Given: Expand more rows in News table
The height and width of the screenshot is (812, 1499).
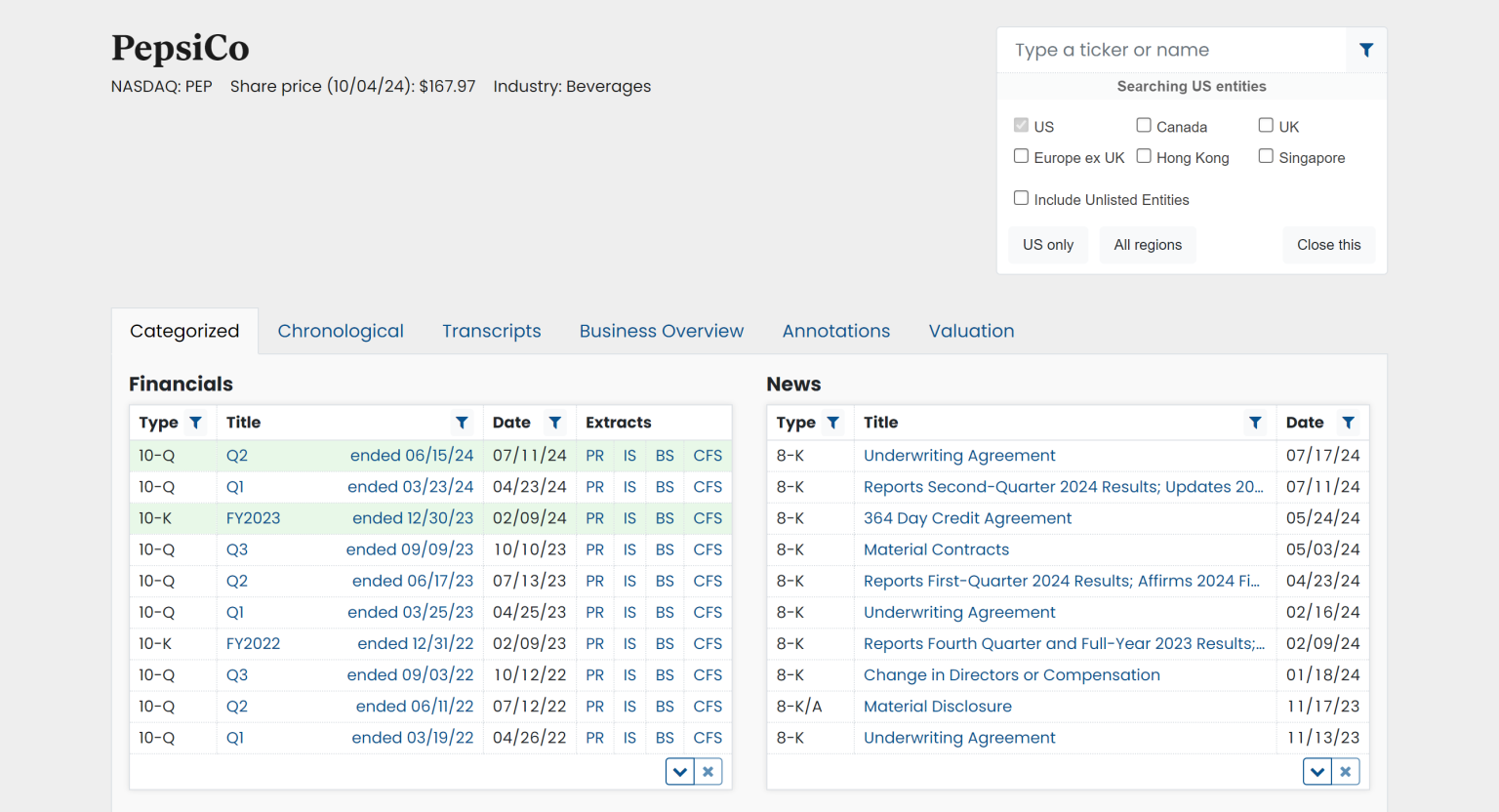Looking at the screenshot, I should (x=1317, y=772).
